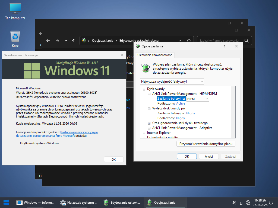Click Przywróć ustawienia domyślne planu
Image resolution: width=278 pixels, height=208 pixels.
tap(206, 144)
